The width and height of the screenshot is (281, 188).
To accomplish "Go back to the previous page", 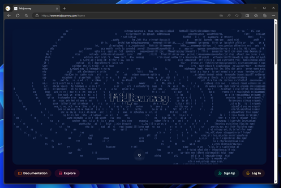I will point(9,16).
